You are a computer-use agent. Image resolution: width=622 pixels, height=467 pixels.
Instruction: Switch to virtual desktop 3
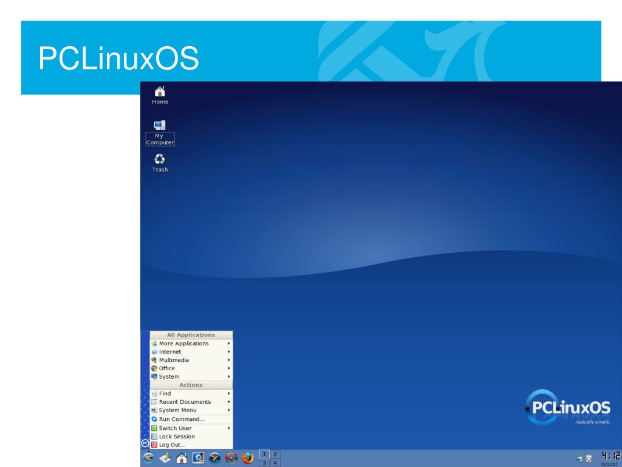coord(264,463)
